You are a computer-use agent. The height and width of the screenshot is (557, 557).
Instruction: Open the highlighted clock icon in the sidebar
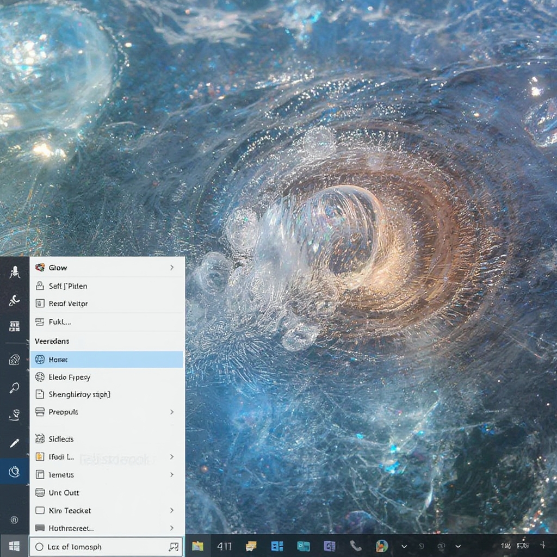(x=15, y=471)
